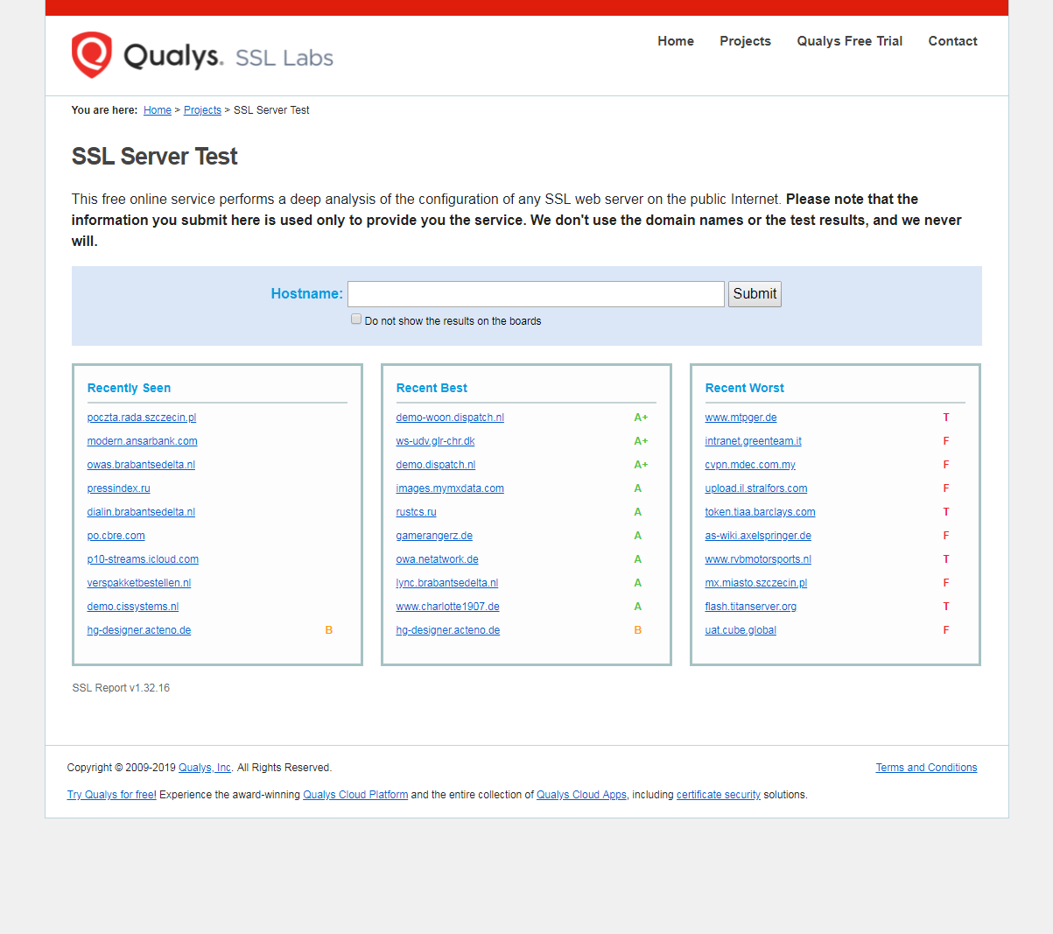Open modern.ansarbank.com report
The width and height of the screenshot is (1053, 934).
143,441
